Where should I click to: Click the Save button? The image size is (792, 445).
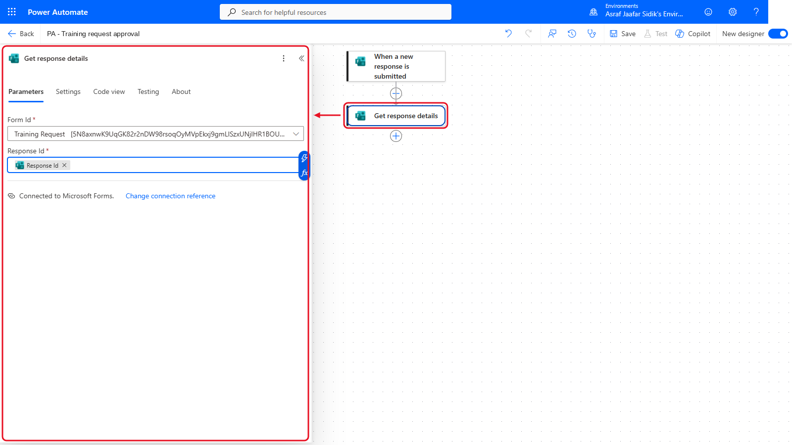[623, 34]
